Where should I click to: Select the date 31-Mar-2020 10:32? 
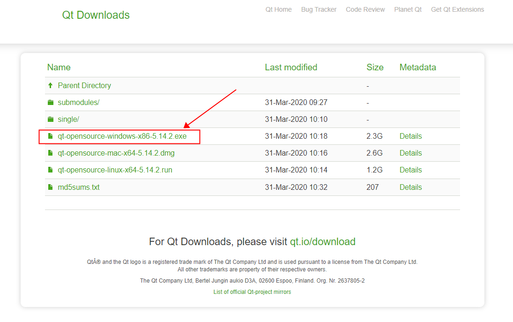(296, 187)
